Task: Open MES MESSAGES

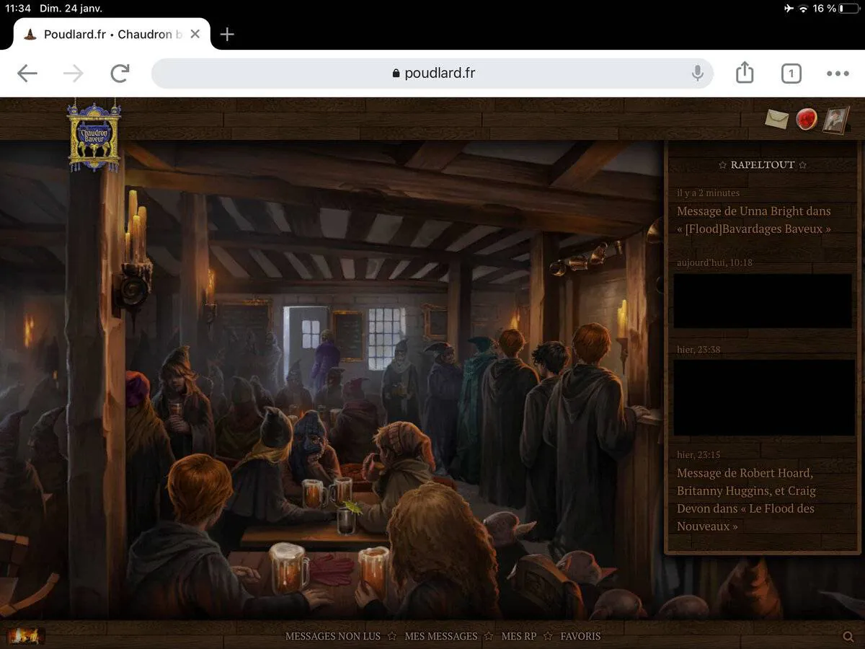Action: (x=441, y=636)
